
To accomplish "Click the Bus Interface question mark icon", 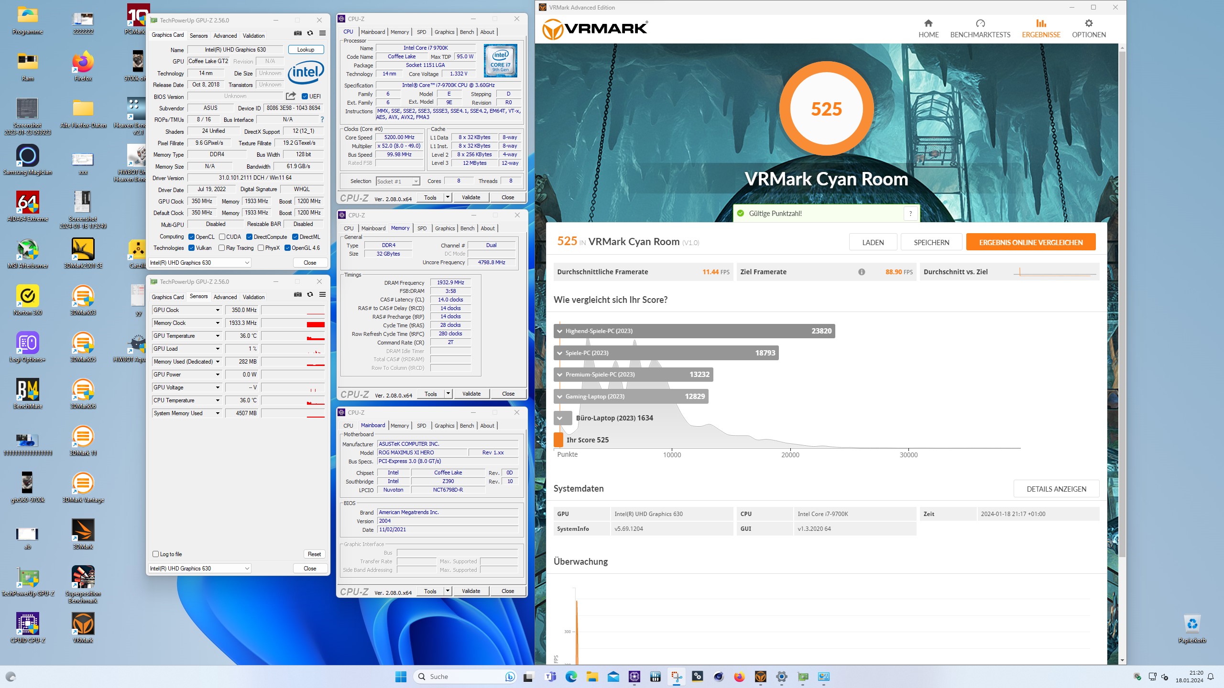I will pos(322,119).
